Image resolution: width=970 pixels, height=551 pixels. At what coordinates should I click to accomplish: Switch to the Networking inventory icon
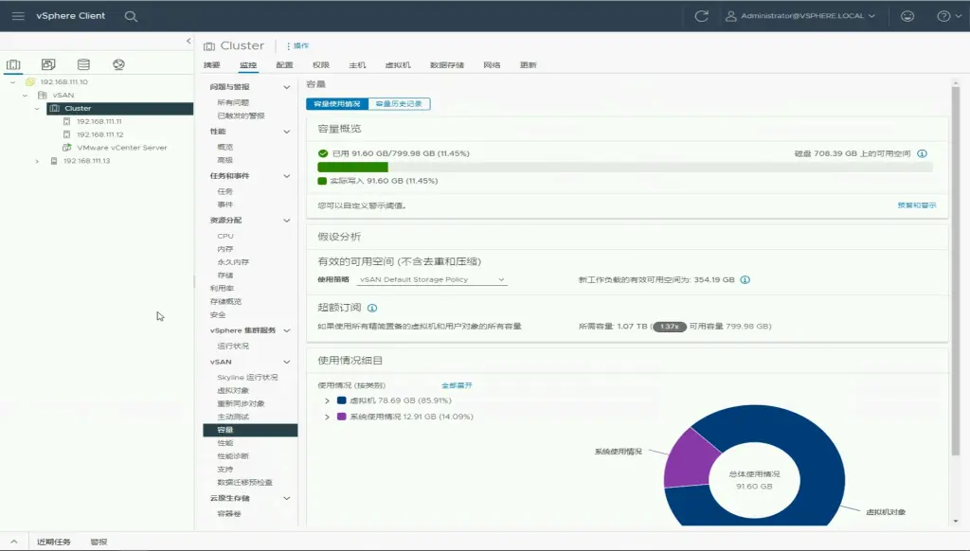tap(118, 64)
